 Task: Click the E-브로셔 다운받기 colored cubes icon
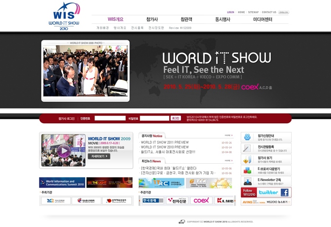247,170
